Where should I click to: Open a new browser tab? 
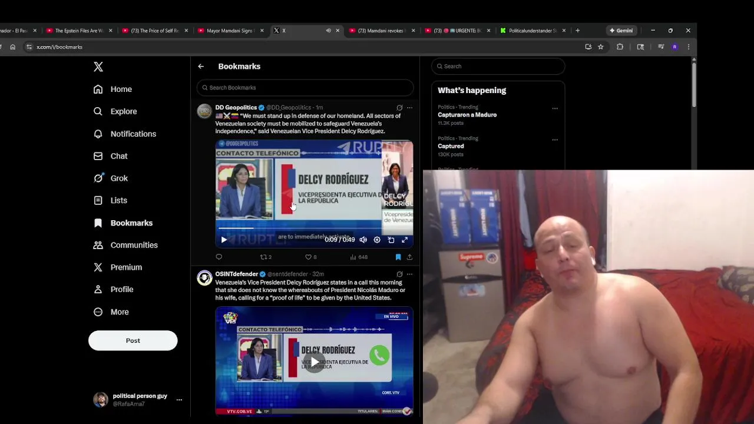tap(577, 31)
